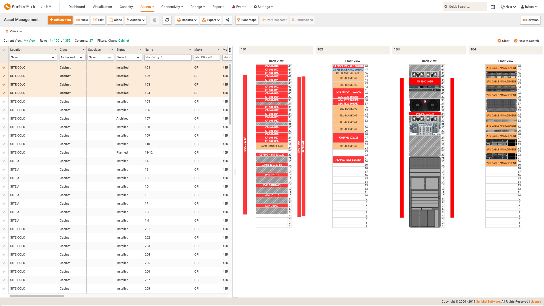Click the Refresh/sync icon
Viewport: 544px width, 306px height.
click(167, 20)
